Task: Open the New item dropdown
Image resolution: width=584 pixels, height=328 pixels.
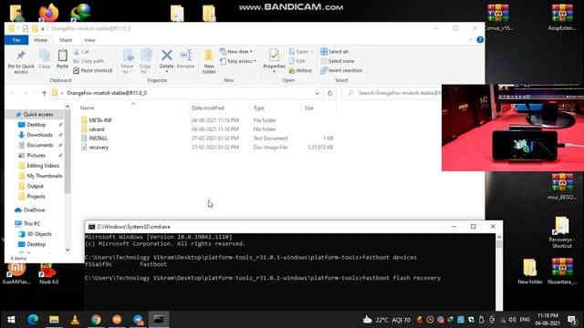Action: [236, 52]
